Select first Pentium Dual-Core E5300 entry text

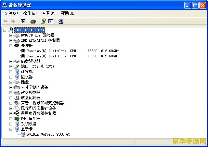point(73,51)
